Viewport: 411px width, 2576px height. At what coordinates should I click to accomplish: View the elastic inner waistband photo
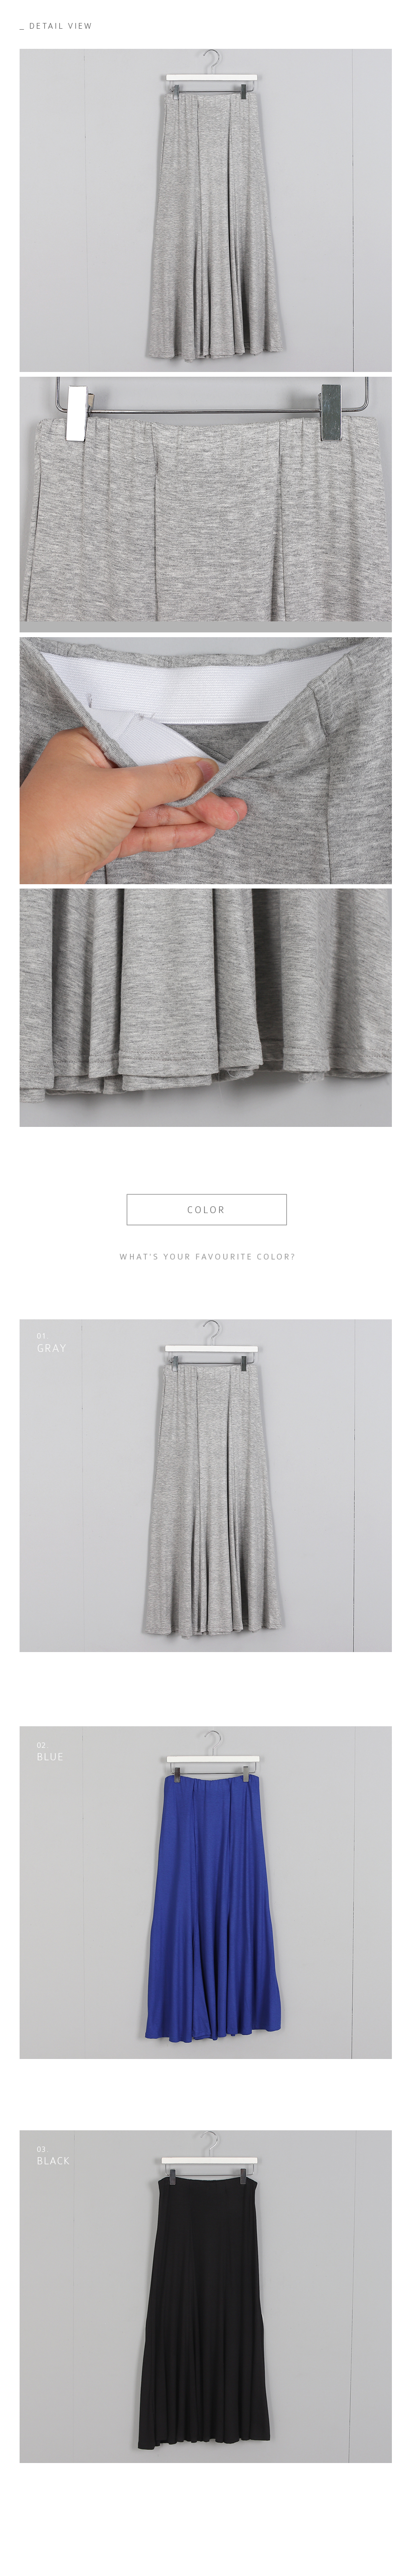[x=205, y=760]
